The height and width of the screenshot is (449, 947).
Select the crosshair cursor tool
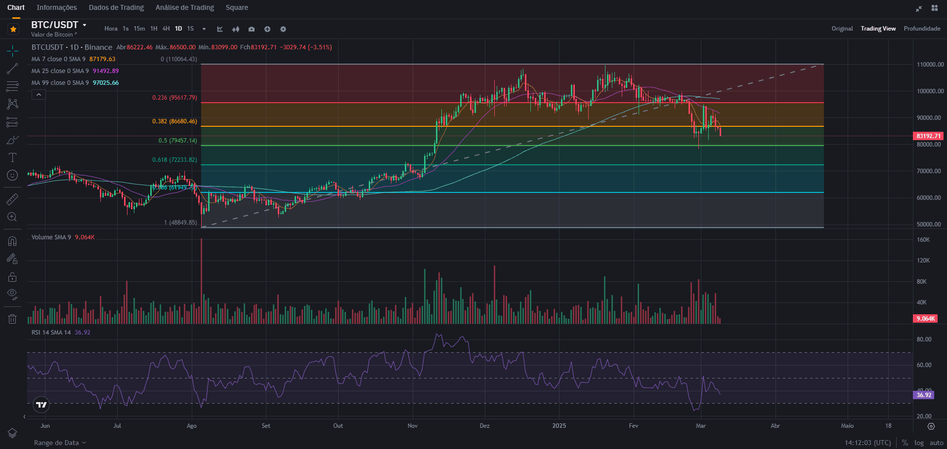point(13,51)
